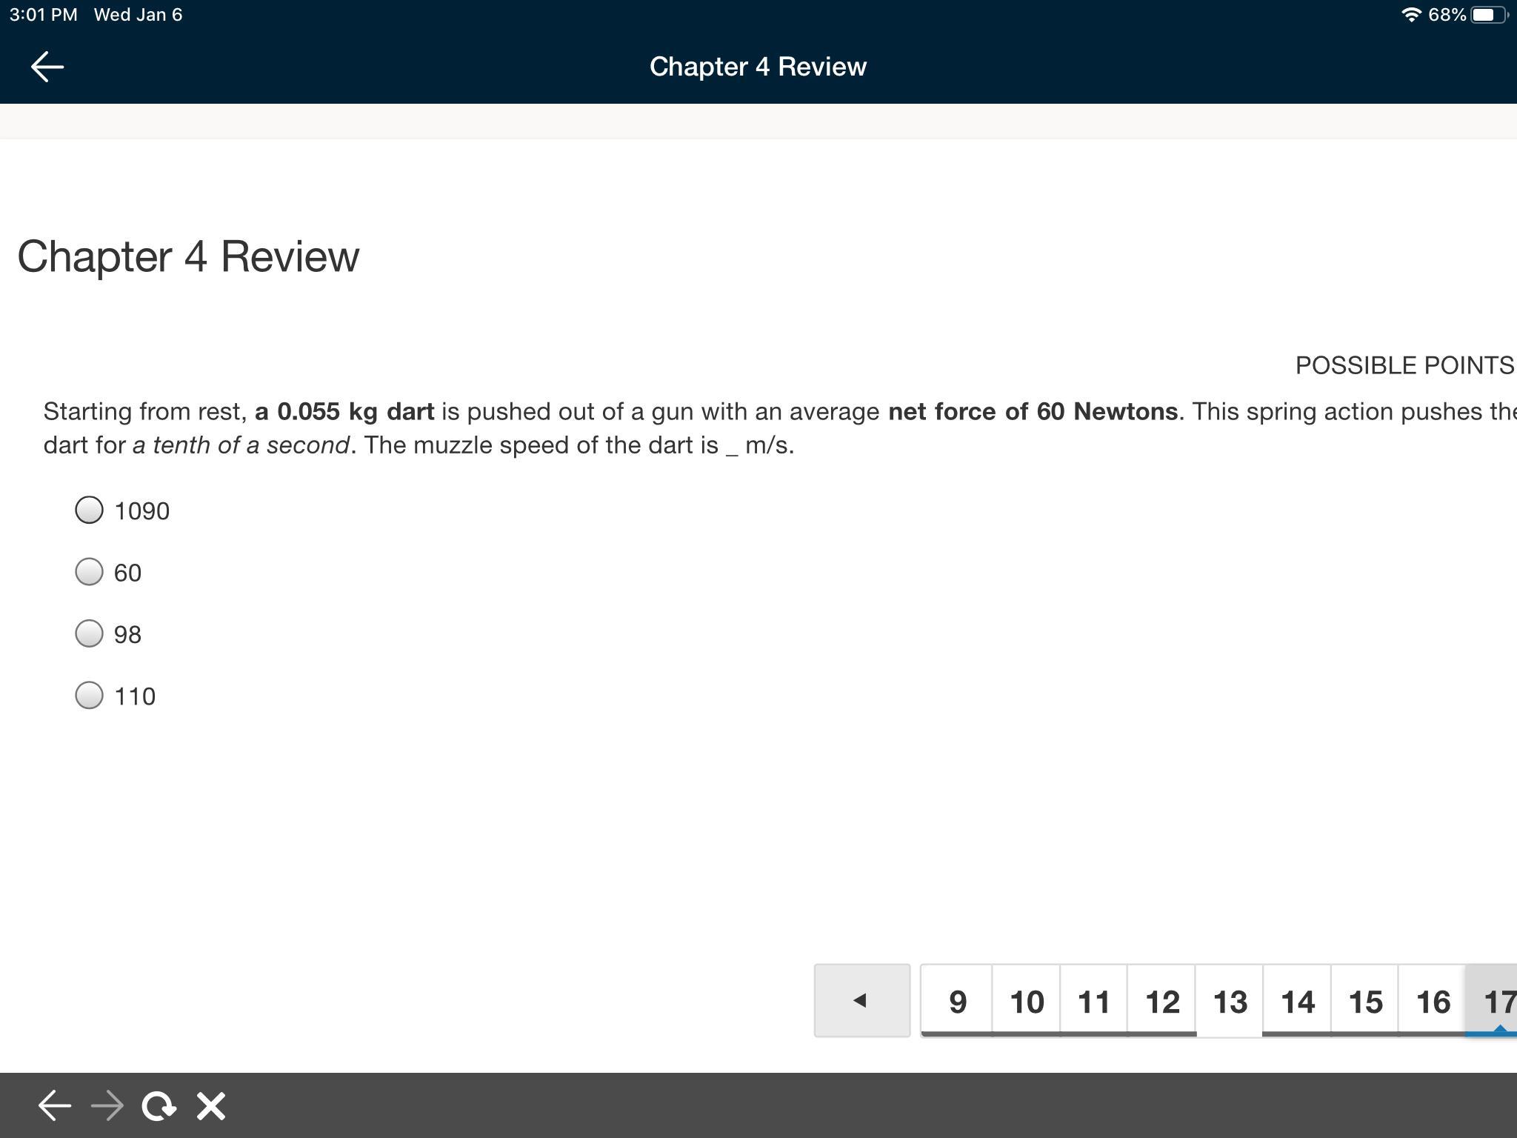Go to previous questions with left triangle

coord(861,1001)
